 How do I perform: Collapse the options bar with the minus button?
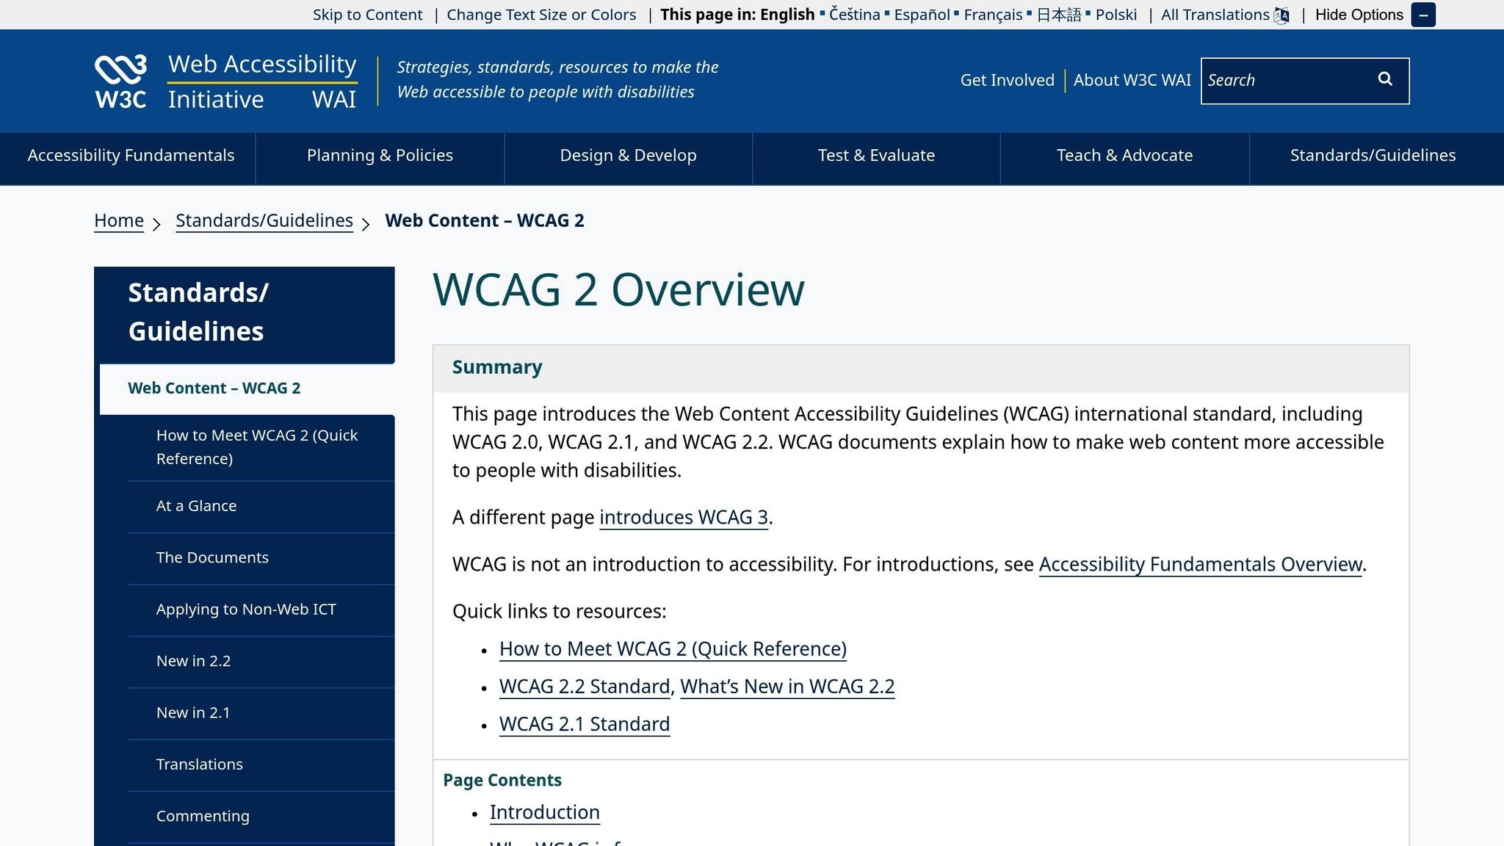1423,15
